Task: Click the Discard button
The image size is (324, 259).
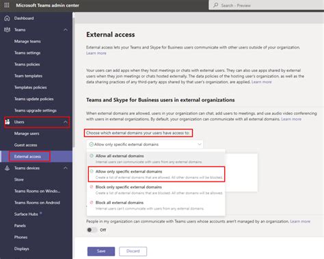Action: pos(133,251)
